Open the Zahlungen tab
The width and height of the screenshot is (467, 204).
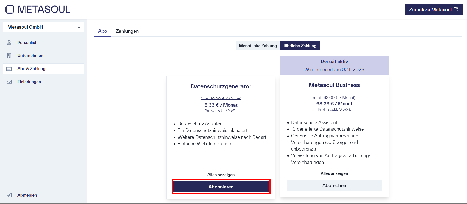pos(127,31)
